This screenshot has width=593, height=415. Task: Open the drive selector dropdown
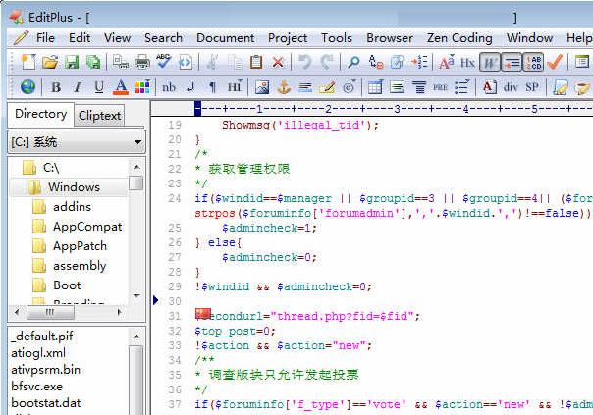(136, 142)
